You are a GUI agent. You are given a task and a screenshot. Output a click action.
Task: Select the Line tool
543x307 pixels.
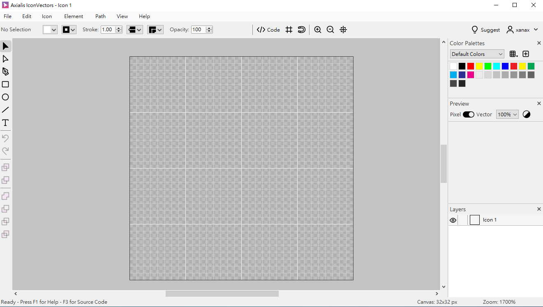pyautogui.click(x=5, y=110)
